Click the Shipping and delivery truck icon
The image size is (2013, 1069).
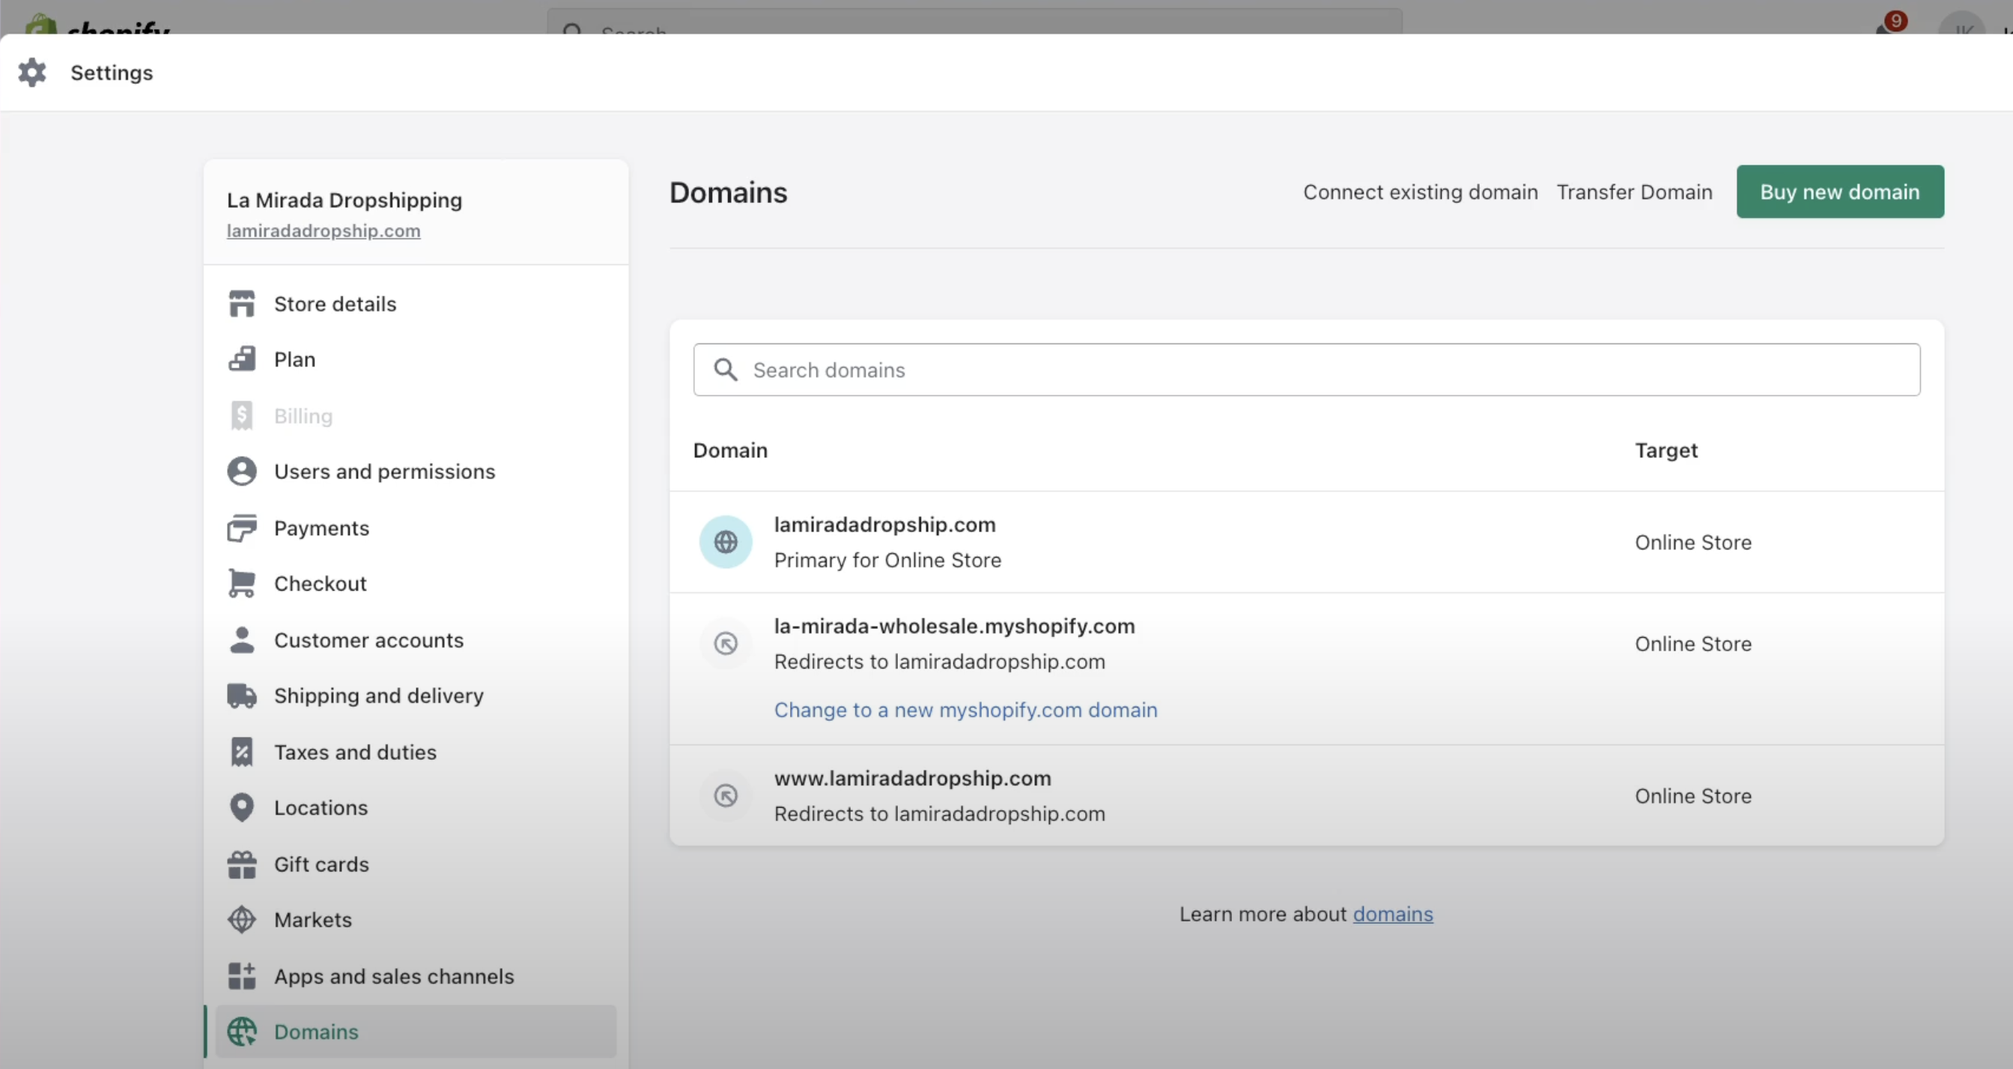[x=242, y=695]
